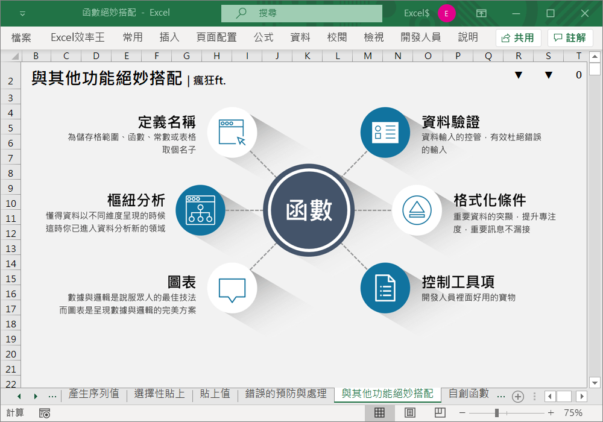The width and height of the screenshot is (603, 422).
Task: Open the 註解 comments button
Action: click(x=570, y=38)
